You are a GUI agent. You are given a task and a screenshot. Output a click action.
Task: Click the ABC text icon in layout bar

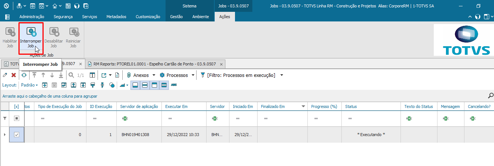tap(174, 85)
